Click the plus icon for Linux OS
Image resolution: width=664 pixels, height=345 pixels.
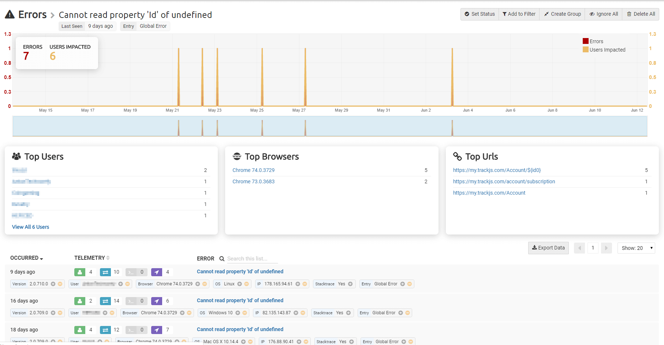[x=239, y=284]
